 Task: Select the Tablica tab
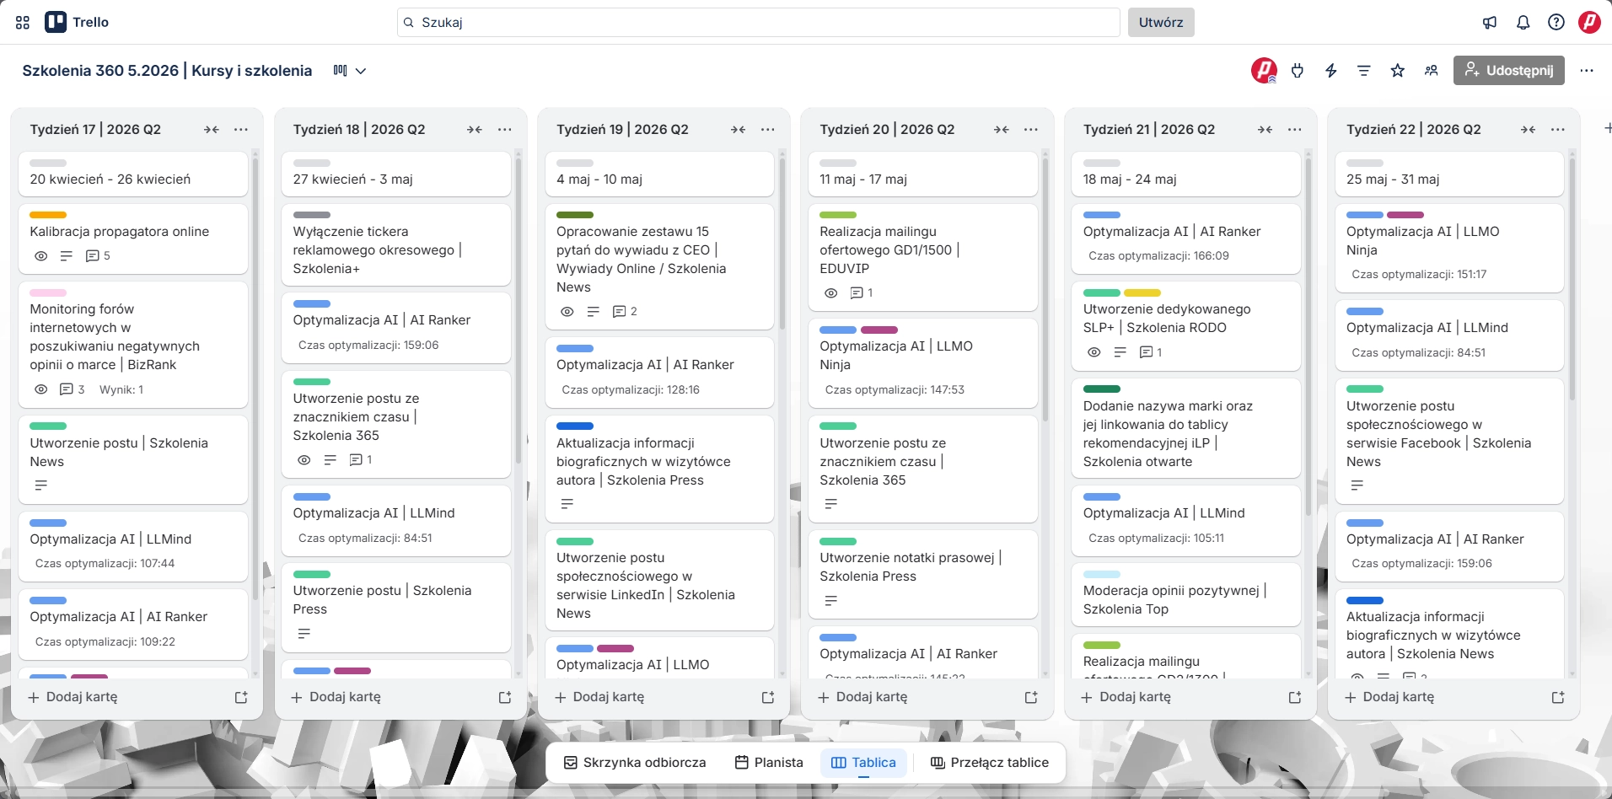tap(864, 763)
